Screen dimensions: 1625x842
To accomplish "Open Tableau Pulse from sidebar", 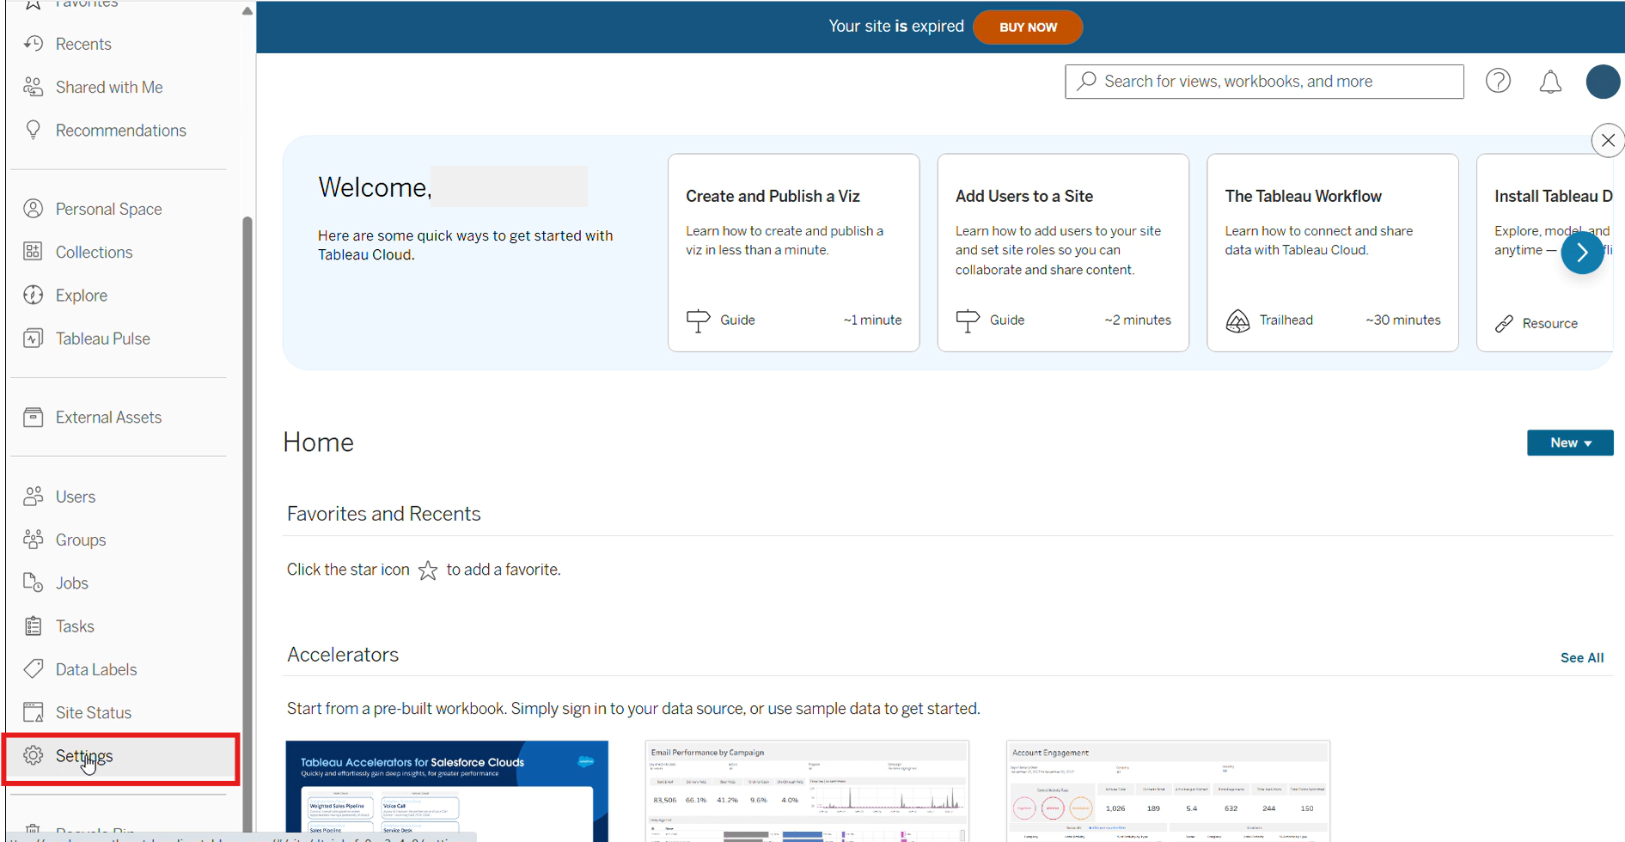I will pos(103,339).
